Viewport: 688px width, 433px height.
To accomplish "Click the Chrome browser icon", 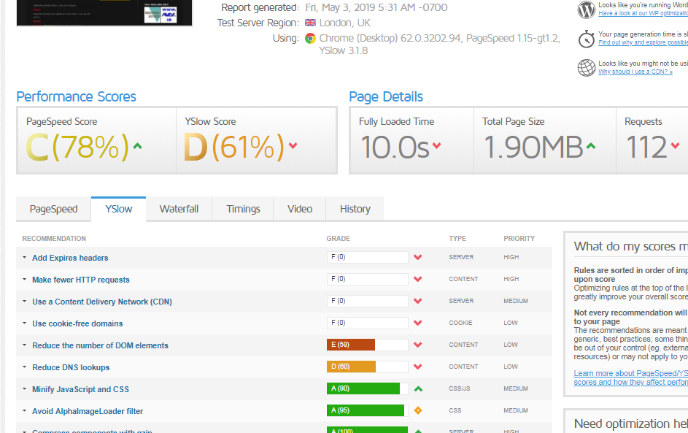I will pyautogui.click(x=310, y=39).
